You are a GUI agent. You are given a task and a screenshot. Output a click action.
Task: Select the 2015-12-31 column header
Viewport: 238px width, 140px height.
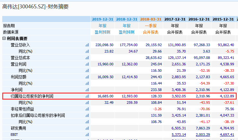pyautogui.click(x=223, y=19)
